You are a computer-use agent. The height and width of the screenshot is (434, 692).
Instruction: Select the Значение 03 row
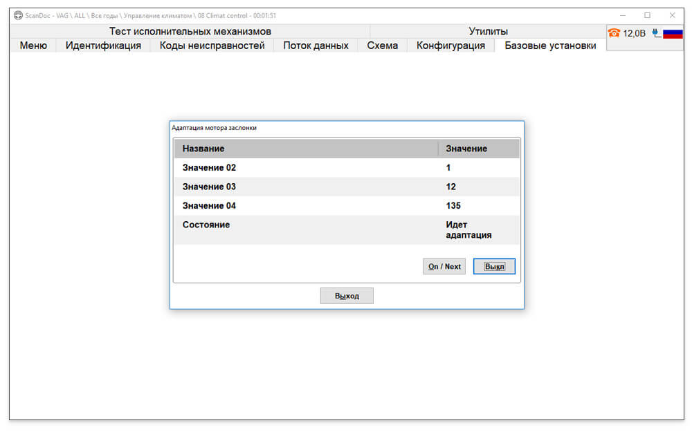347,187
